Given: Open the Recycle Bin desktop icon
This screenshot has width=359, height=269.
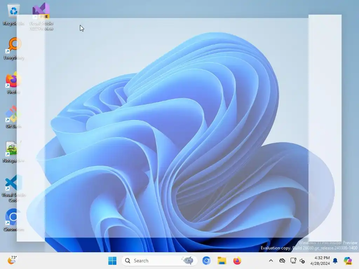Looking at the screenshot, I should pos(14,15).
